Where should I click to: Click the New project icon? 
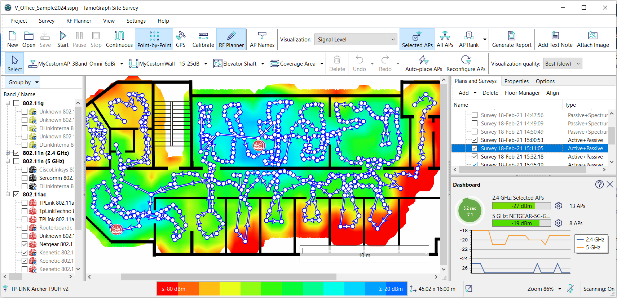point(12,39)
